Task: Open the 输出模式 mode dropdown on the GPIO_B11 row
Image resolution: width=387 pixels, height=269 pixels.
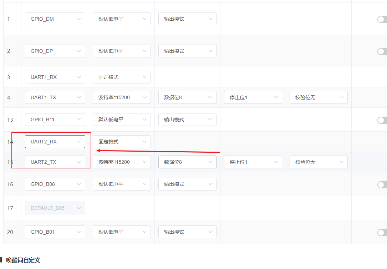Action: [x=187, y=119]
